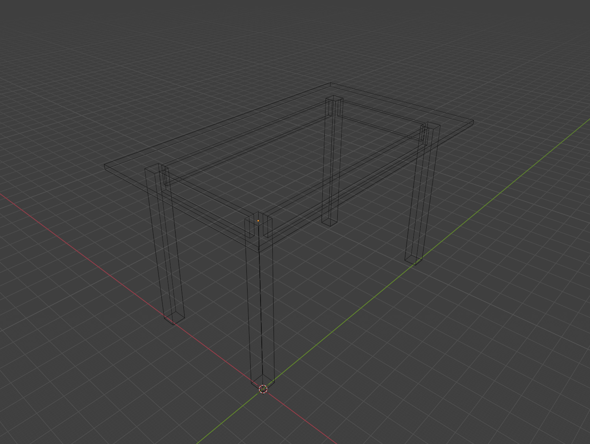Select the far back table leg wireframe
Screen dimensions: 590x444
(x=333, y=161)
